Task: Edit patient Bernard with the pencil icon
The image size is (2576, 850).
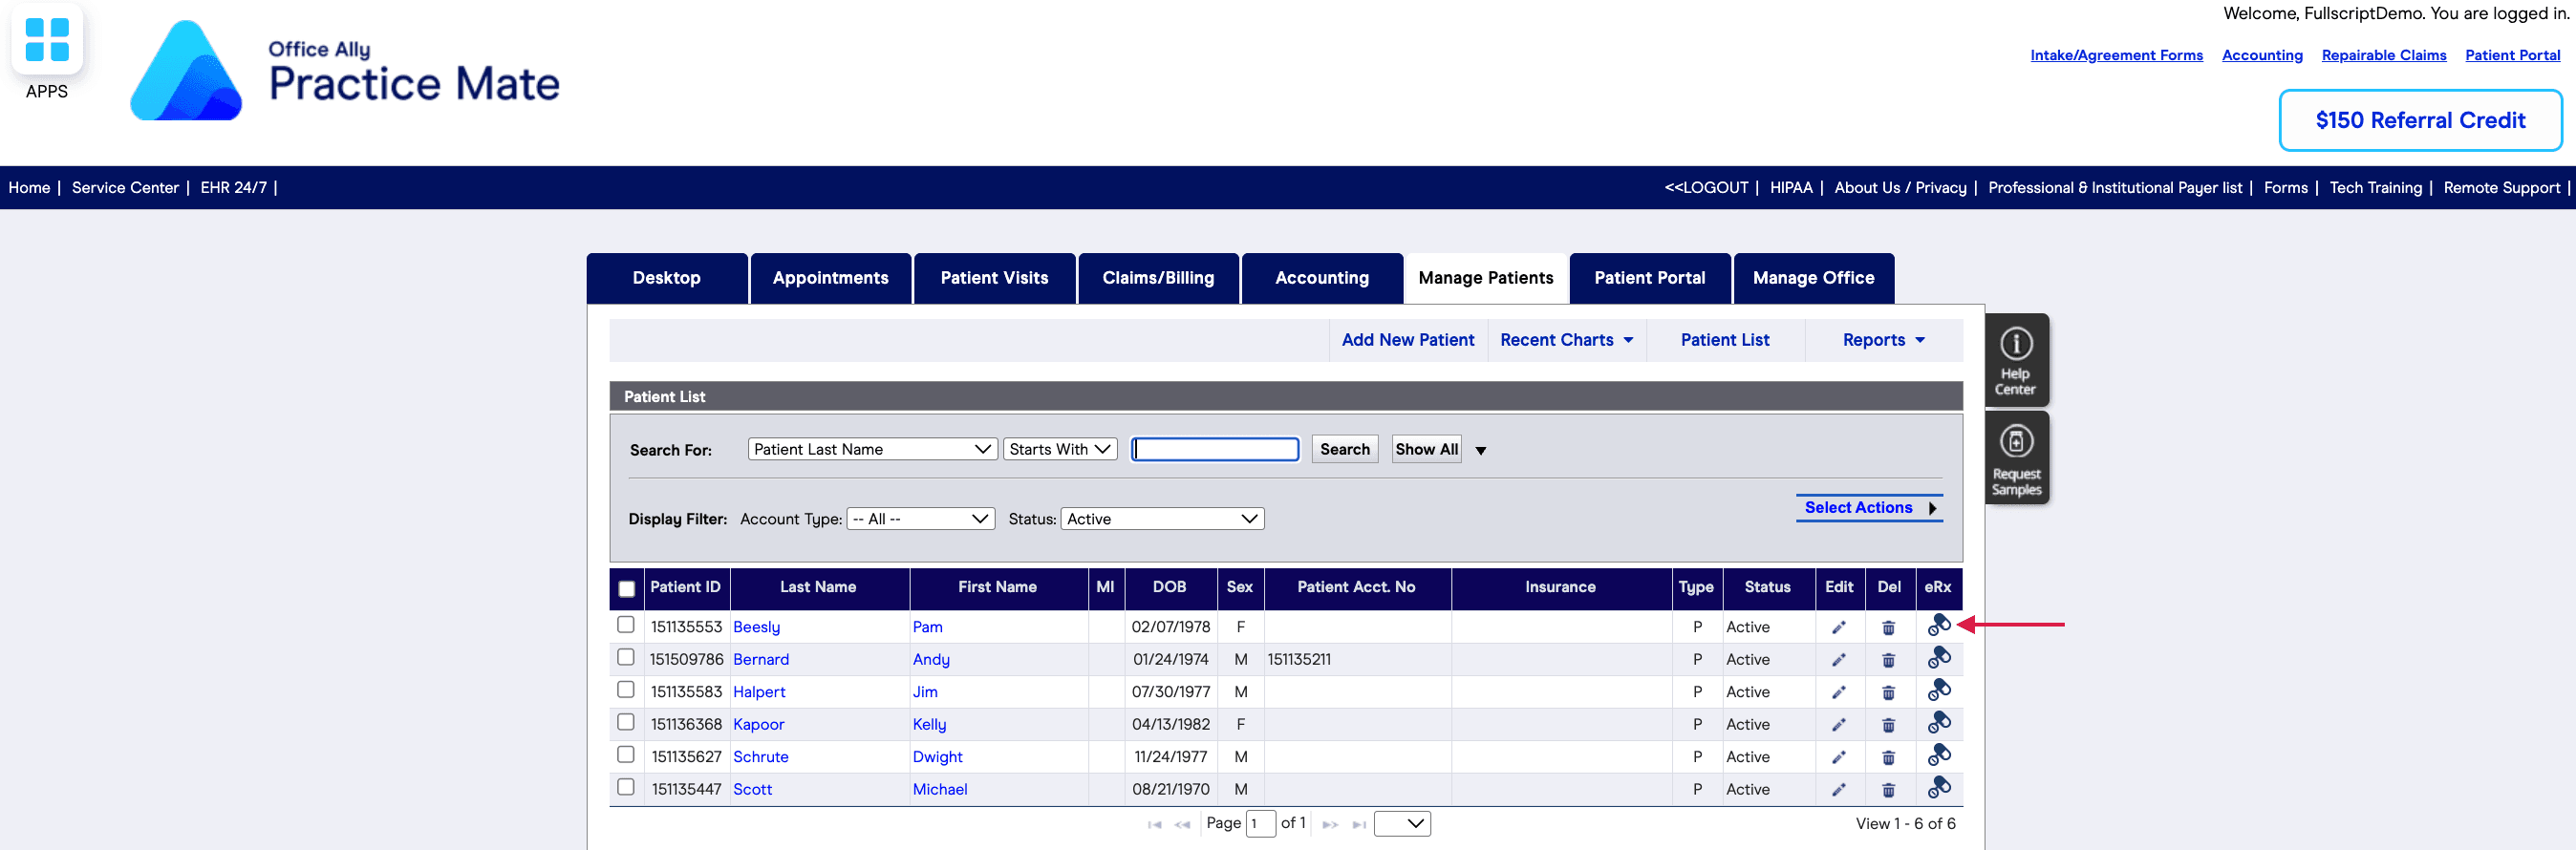Action: point(1838,660)
